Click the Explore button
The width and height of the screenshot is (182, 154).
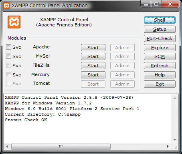point(160,48)
